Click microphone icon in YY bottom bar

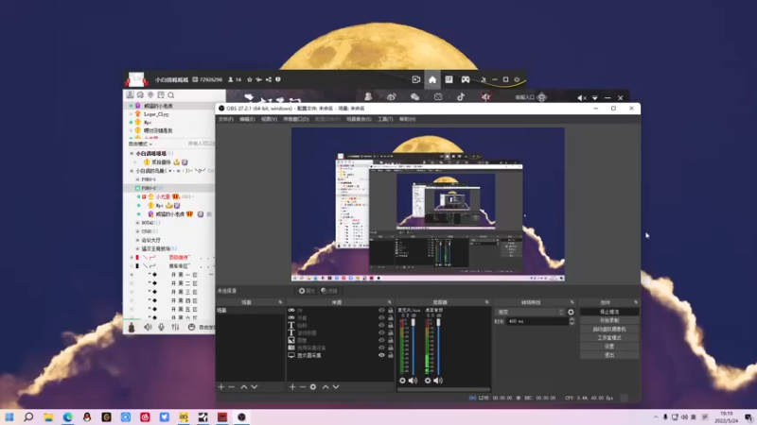(161, 327)
